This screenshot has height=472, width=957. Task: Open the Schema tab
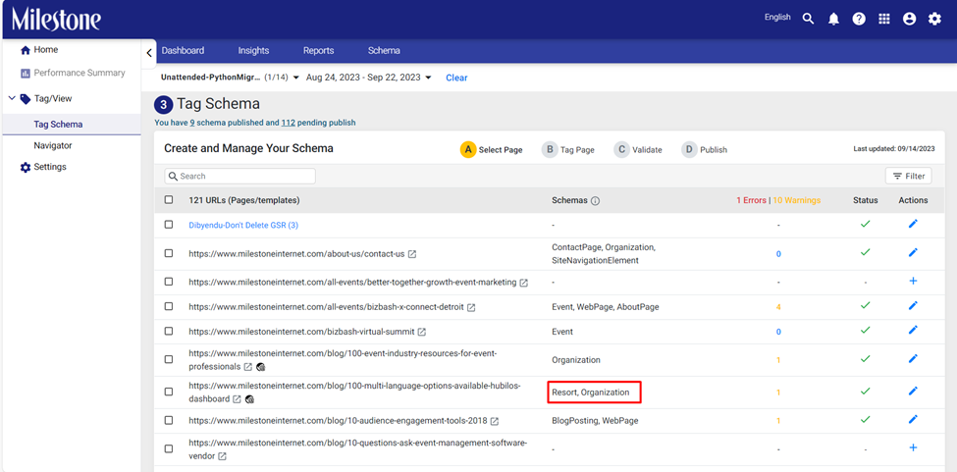(384, 51)
